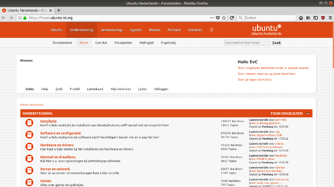Image resolution: width=334 pixels, height=187 pixels.
Task: Click the browser forward arrow
Action: tap(11, 18)
